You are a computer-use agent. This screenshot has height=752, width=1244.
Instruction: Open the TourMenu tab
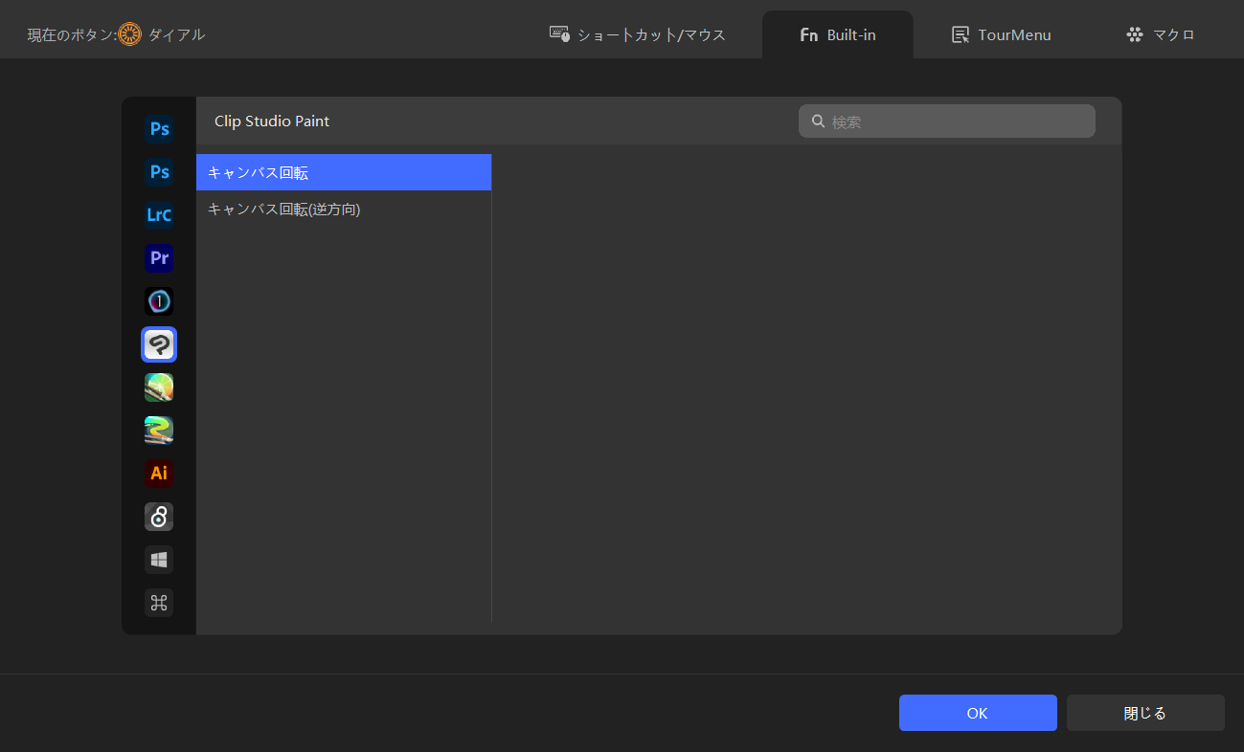pos(1001,35)
